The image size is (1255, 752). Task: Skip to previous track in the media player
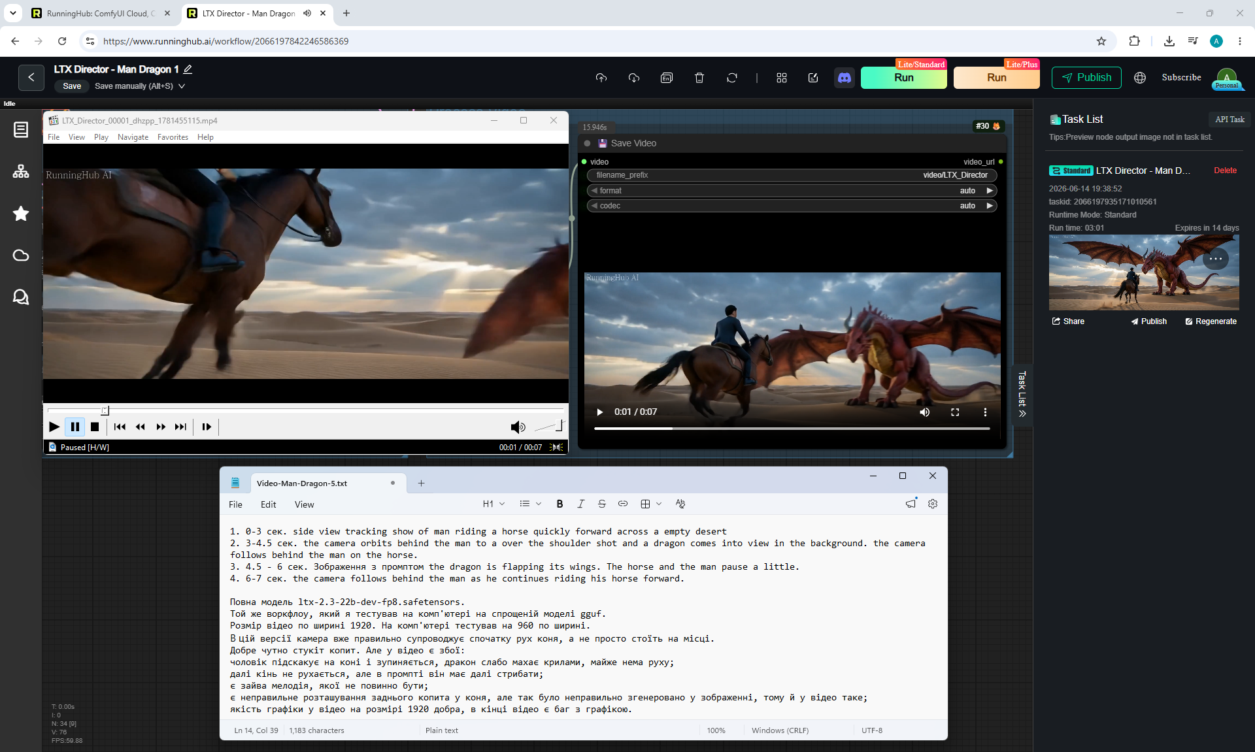point(120,427)
